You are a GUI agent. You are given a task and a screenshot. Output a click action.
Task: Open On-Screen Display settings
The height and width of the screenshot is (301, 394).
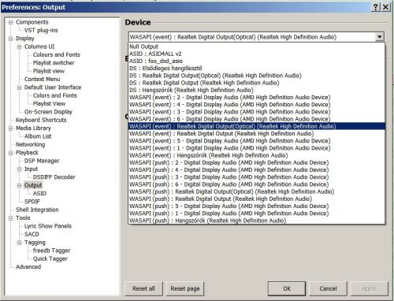pyautogui.click(x=48, y=112)
